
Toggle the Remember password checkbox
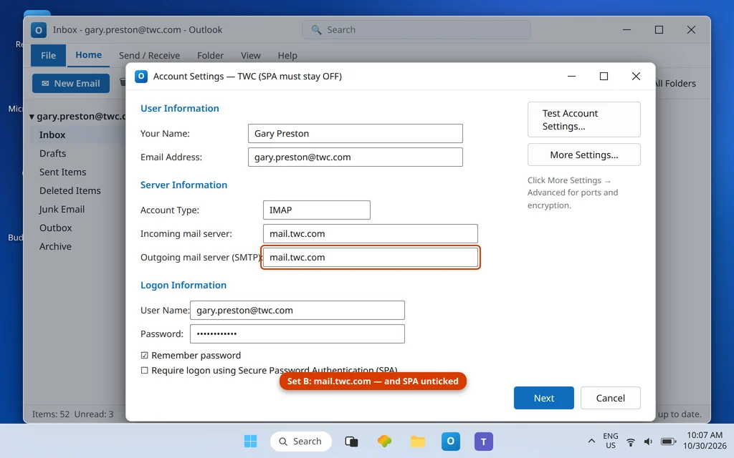coord(144,356)
